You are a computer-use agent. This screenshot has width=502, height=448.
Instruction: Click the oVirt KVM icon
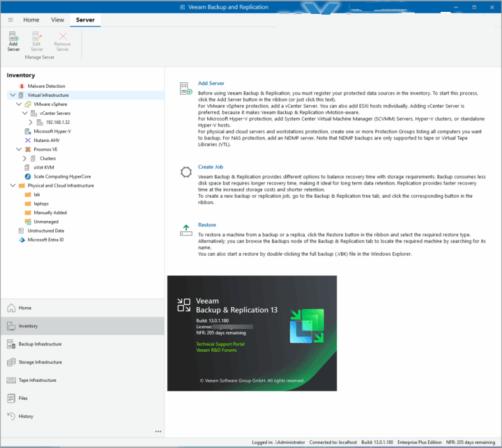[27, 167]
